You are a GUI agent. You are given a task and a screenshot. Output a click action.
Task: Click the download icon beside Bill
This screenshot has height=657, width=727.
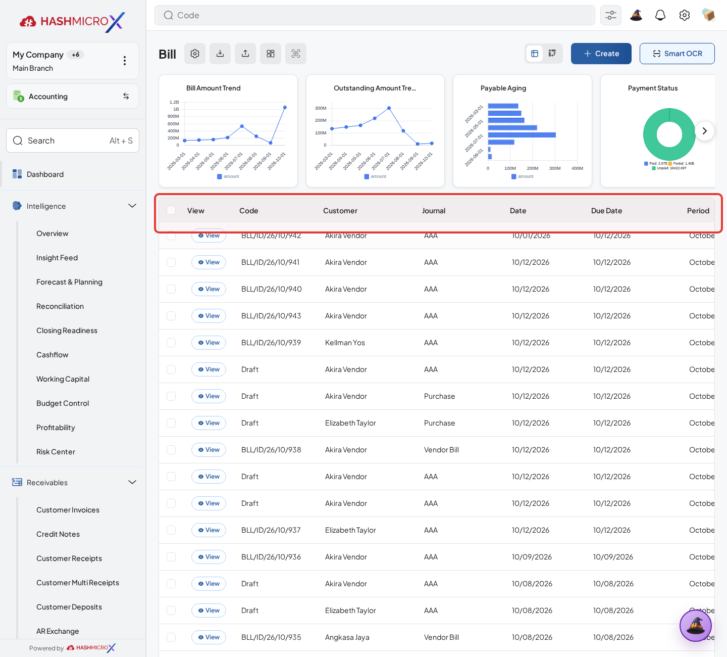(220, 54)
